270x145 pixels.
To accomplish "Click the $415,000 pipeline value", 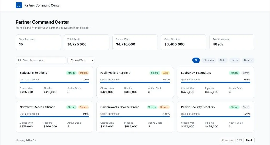I will coord(50,92).
